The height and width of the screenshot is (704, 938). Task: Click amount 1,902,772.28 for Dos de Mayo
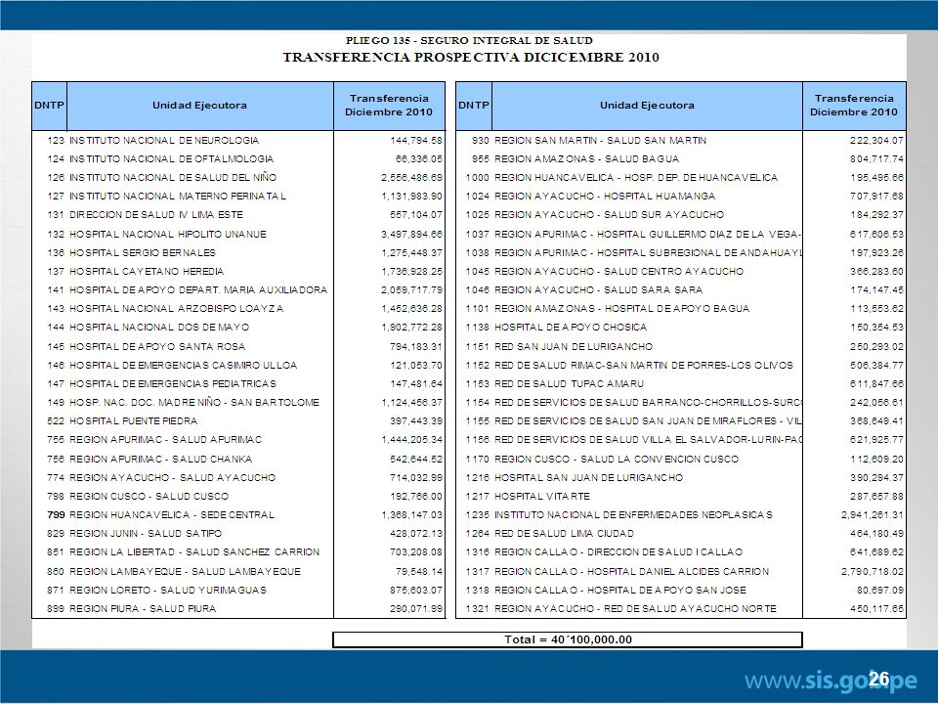pyautogui.click(x=412, y=327)
